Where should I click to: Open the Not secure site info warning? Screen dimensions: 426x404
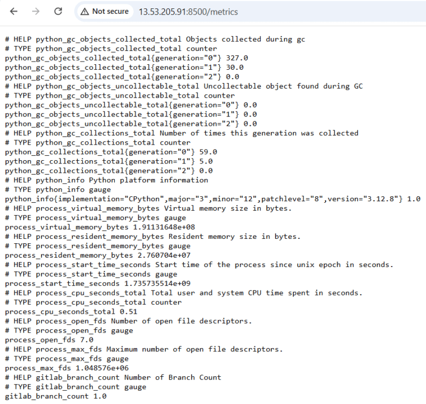pyautogui.click(x=105, y=12)
